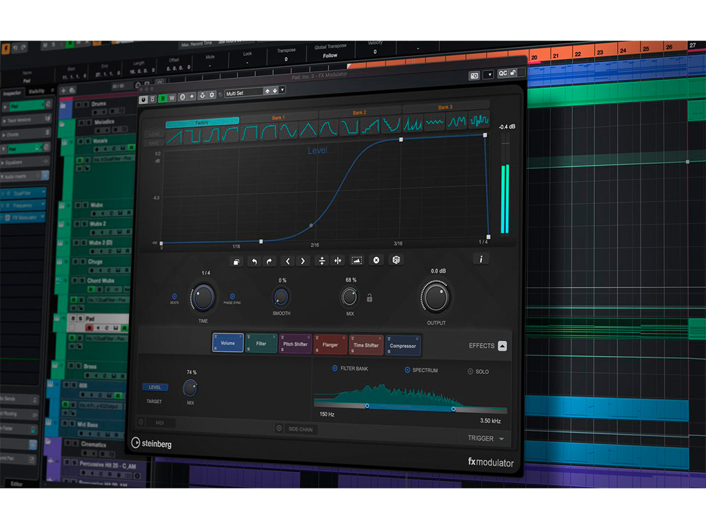Switch to the Bank 2 shape tab
The image size is (706, 529).
pos(359,112)
